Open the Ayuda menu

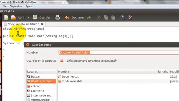point(29,6)
